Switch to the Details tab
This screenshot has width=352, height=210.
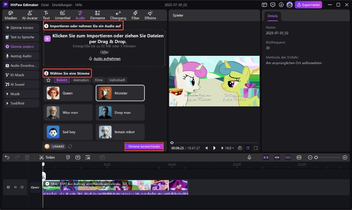click(272, 16)
